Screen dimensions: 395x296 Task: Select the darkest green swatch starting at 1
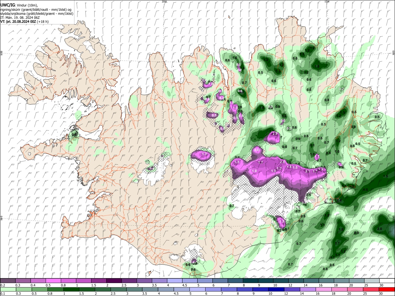[x=71, y=289]
